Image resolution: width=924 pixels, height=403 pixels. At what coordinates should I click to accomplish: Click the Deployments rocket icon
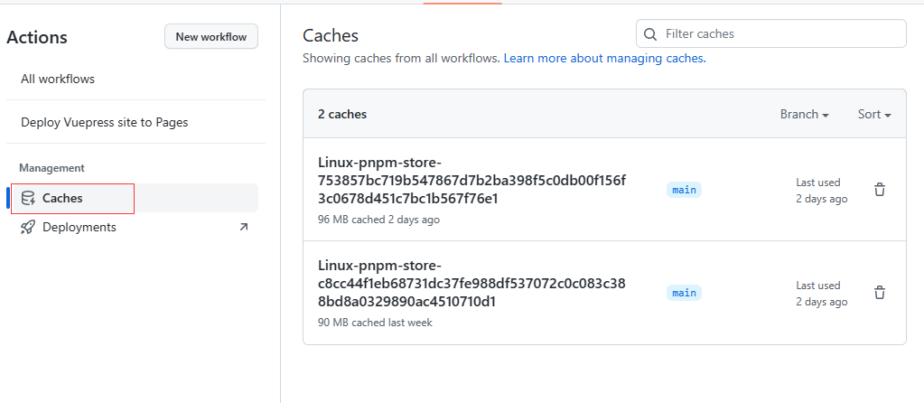point(28,227)
